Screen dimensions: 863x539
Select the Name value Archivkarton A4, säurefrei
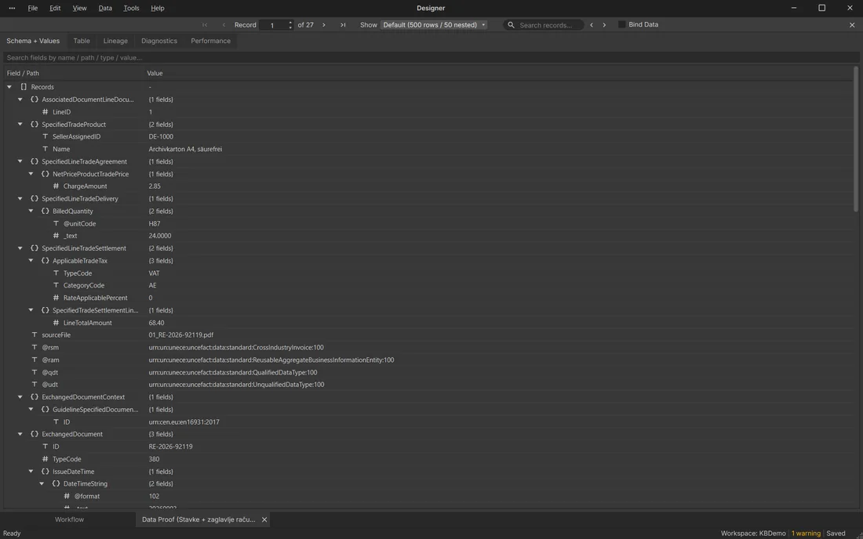pos(185,149)
